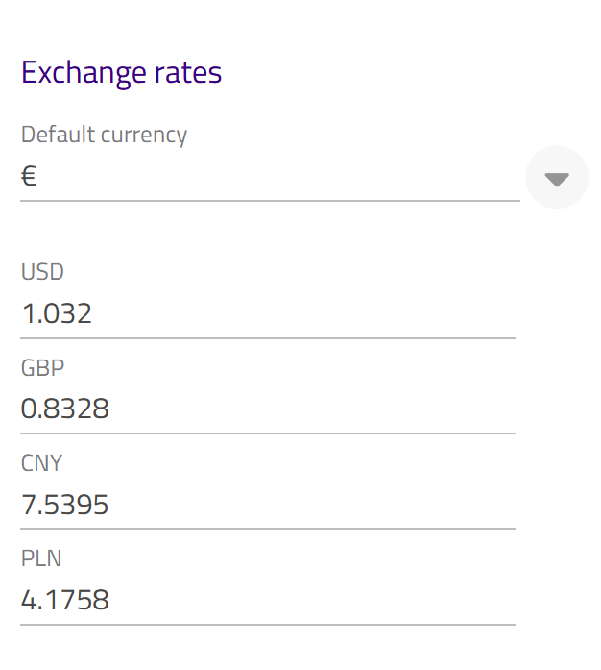Open the Default currency dropdown field
The height and width of the screenshot is (670, 601).
click(x=269, y=177)
